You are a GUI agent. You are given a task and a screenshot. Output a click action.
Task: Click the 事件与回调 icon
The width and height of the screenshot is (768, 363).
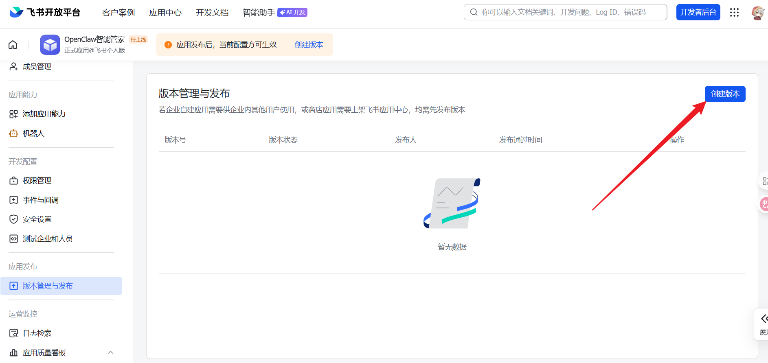[13, 200]
